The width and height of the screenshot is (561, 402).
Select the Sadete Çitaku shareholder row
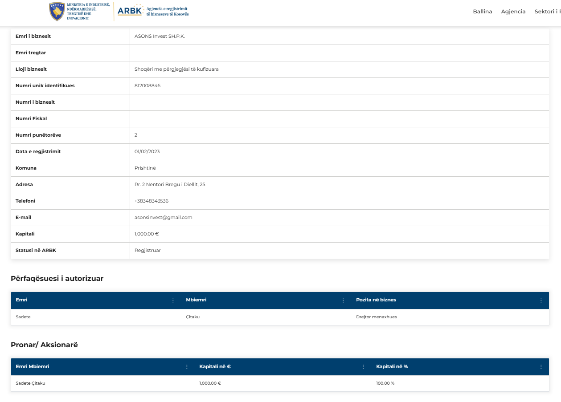pyautogui.click(x=30, y=383)
